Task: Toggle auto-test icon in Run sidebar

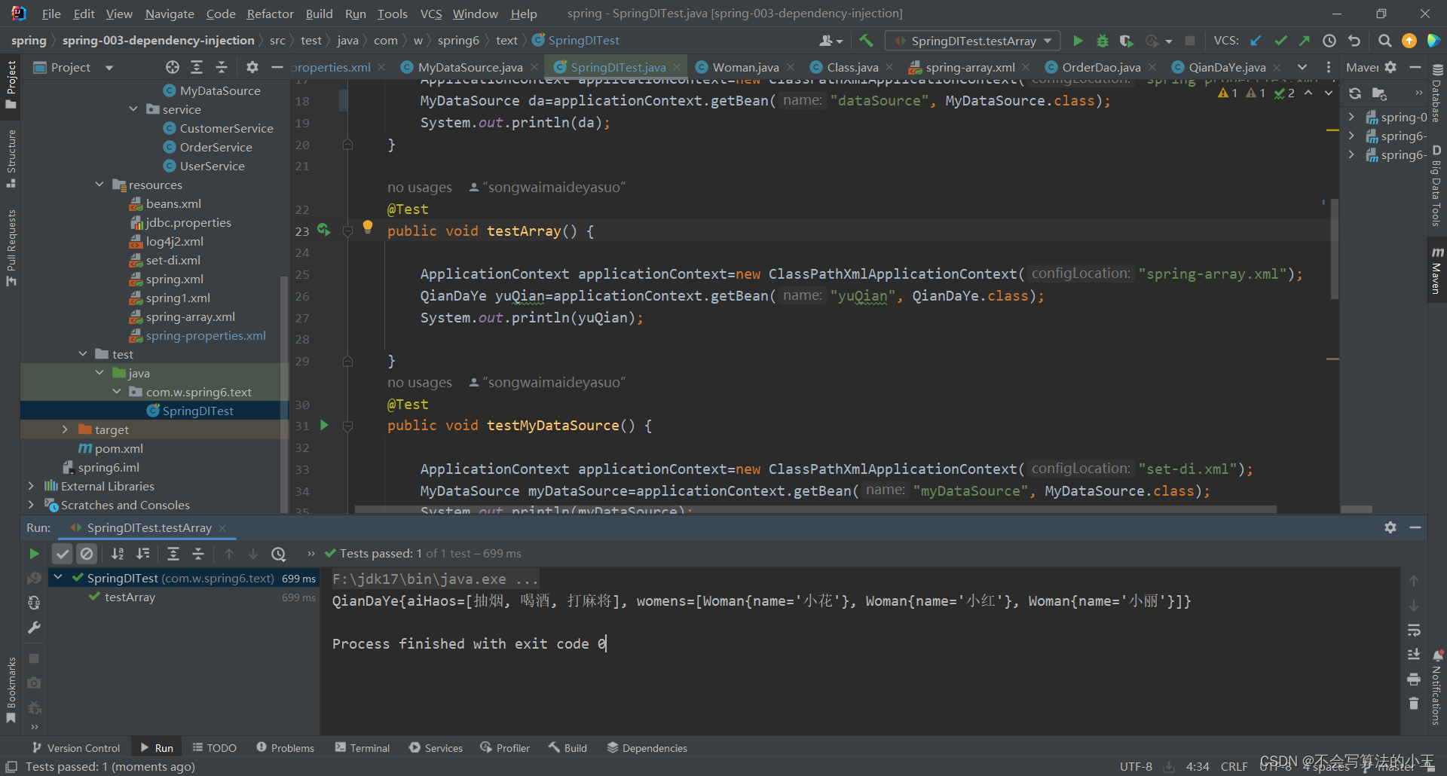Action: tap(34, 603)
